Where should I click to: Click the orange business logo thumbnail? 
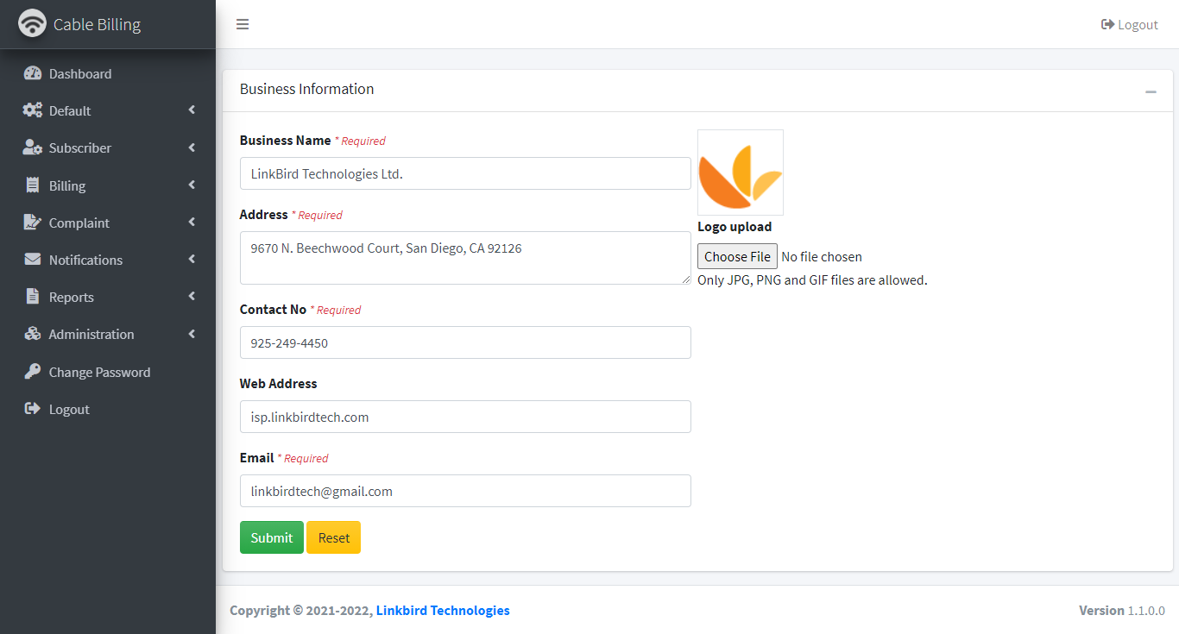point(741,173)
